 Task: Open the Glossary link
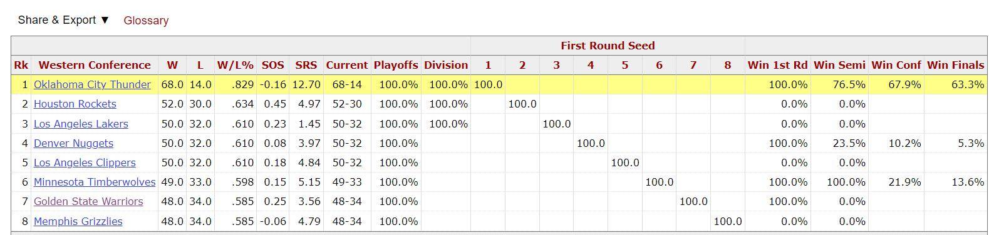(x=146, y=21)
